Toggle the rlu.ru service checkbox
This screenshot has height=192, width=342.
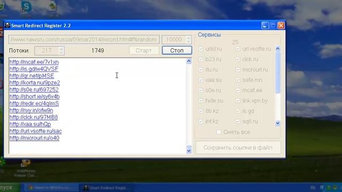201,69
